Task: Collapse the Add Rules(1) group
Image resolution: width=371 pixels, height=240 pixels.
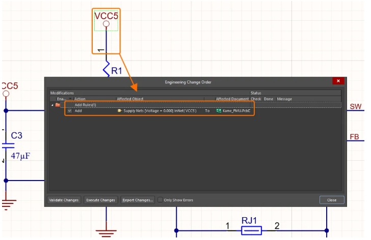Action: [x=52, y=105]
